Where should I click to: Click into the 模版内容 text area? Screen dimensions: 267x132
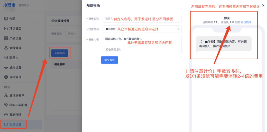[142, 41]
